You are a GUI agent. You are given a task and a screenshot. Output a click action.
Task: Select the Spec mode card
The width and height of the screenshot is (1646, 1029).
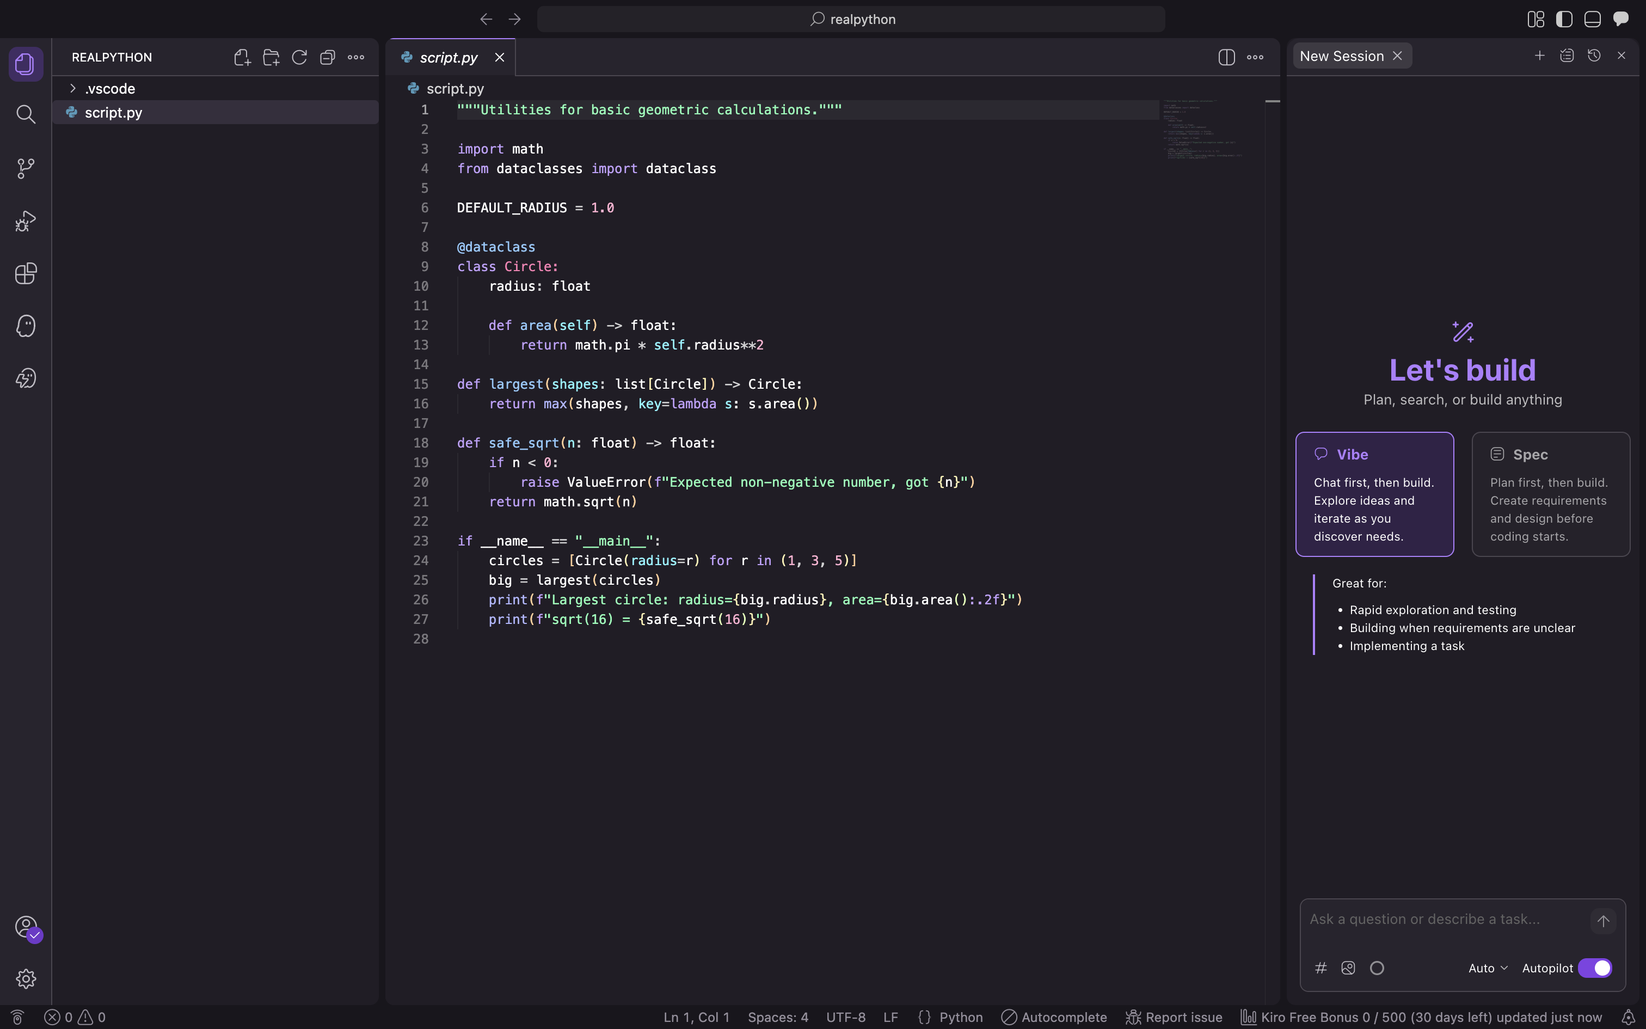click(1551, 494)
